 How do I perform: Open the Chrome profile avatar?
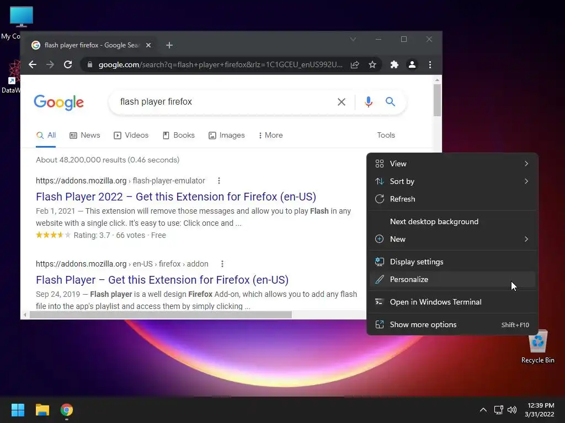pyautogui.click(x=412, y=65)
